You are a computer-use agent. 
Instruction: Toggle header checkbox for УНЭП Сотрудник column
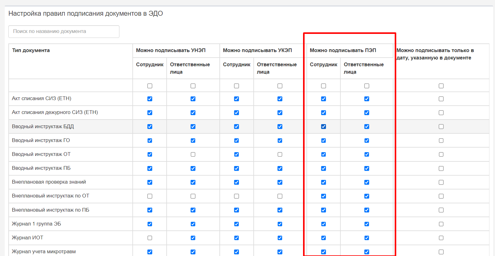tap(150, 86)
